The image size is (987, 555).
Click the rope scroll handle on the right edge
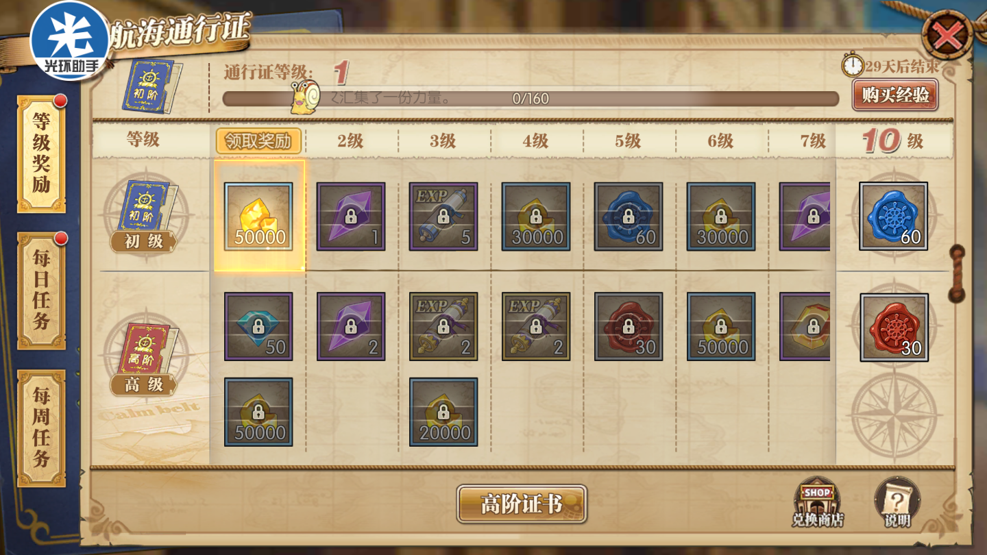pyautogui.click(x=956, y=274)
